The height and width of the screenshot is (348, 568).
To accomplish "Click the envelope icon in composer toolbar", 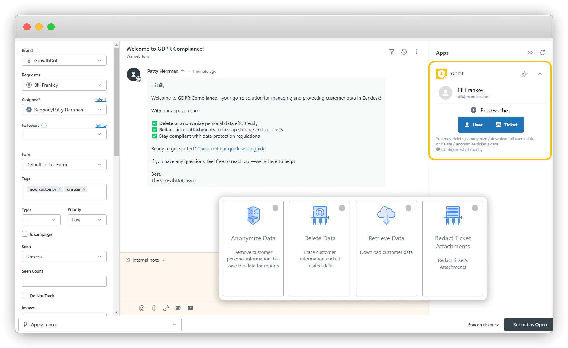I will [178, 308].
